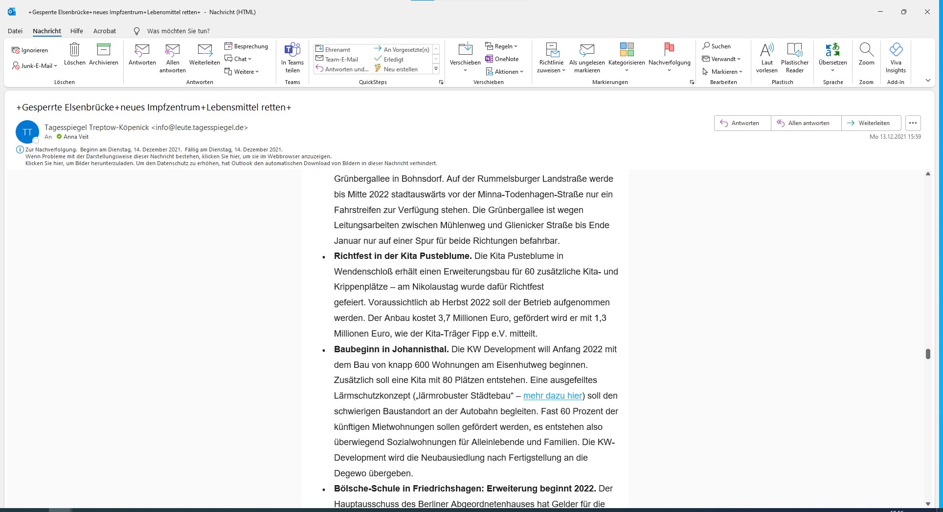Click Allen antworten button in message header
Viewport: 943px width, 512px height.
(x=806, y=123)
